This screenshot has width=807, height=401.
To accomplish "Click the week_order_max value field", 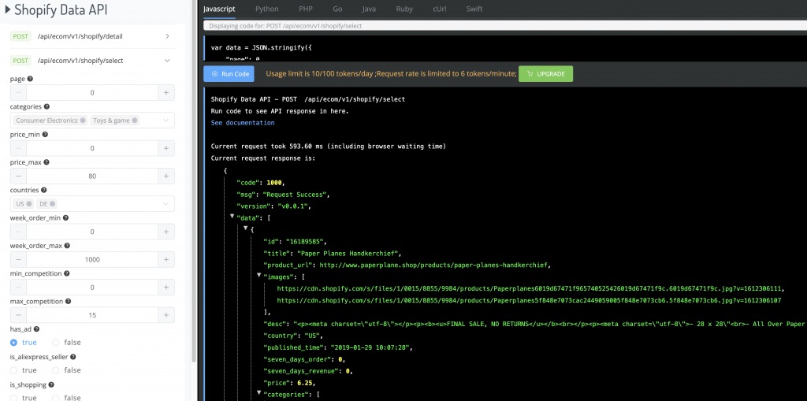I will click(x=93, y=259).
